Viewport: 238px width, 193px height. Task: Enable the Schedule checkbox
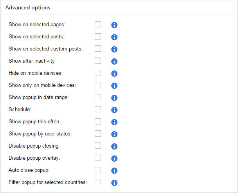pos(98,109)
